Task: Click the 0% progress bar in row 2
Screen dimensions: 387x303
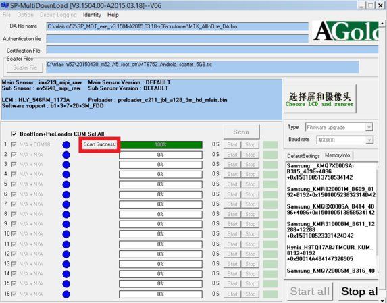Action: [x=161, y=155]
